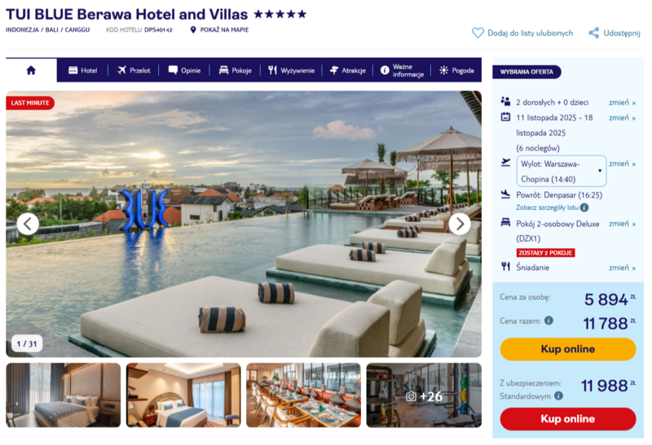This screenshot has width=652, height=445.
Task: Expand the Wylot Warszawa-Chopina dropdown
Action: [561, 171]
